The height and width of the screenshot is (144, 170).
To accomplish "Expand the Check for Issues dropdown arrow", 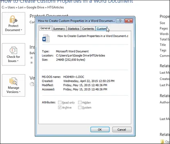I will 18,61.
